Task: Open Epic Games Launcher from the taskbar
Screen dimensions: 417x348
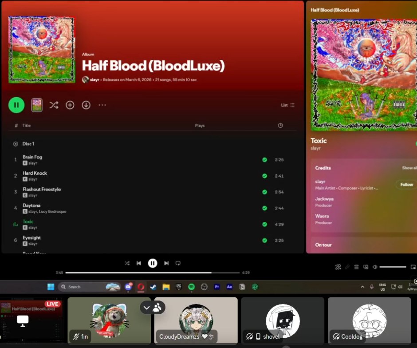Action: coord(179,287)
